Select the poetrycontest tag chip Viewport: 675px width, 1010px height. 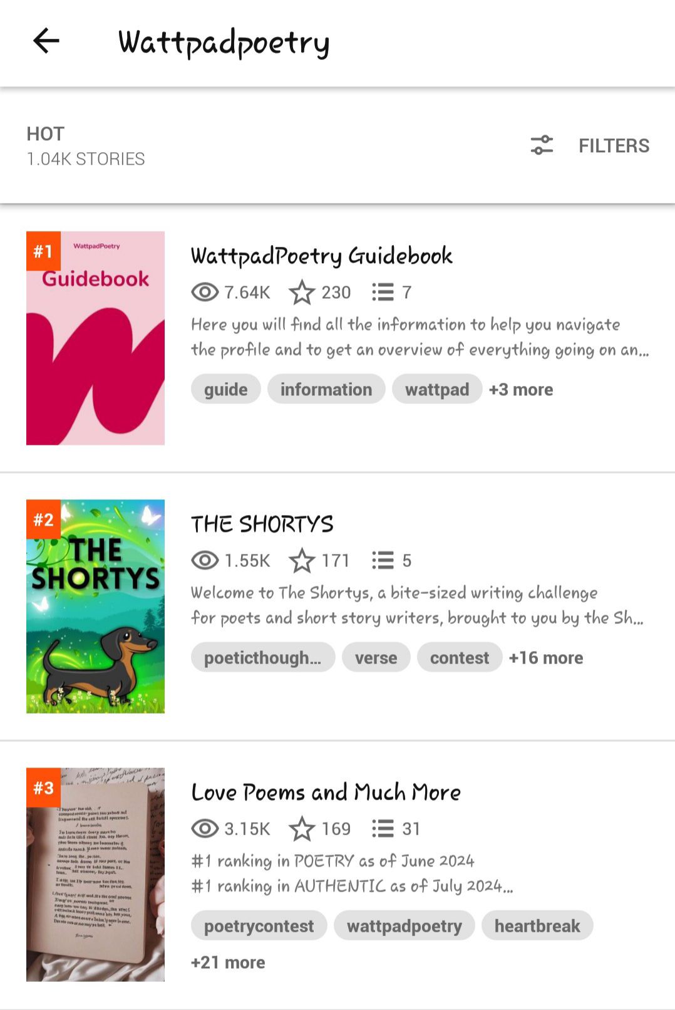coord(259,925)
